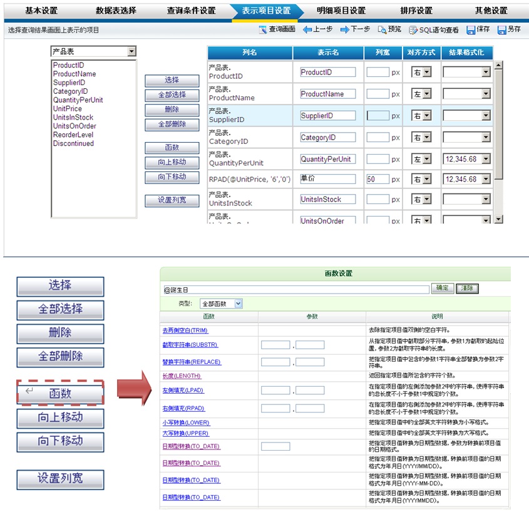The height and width of the screenshot is (517, 529).
Task: Click first parameter box for LPAD
Action: (x=275, y=390)
